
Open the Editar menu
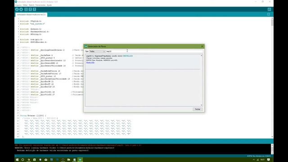point(25,5)
